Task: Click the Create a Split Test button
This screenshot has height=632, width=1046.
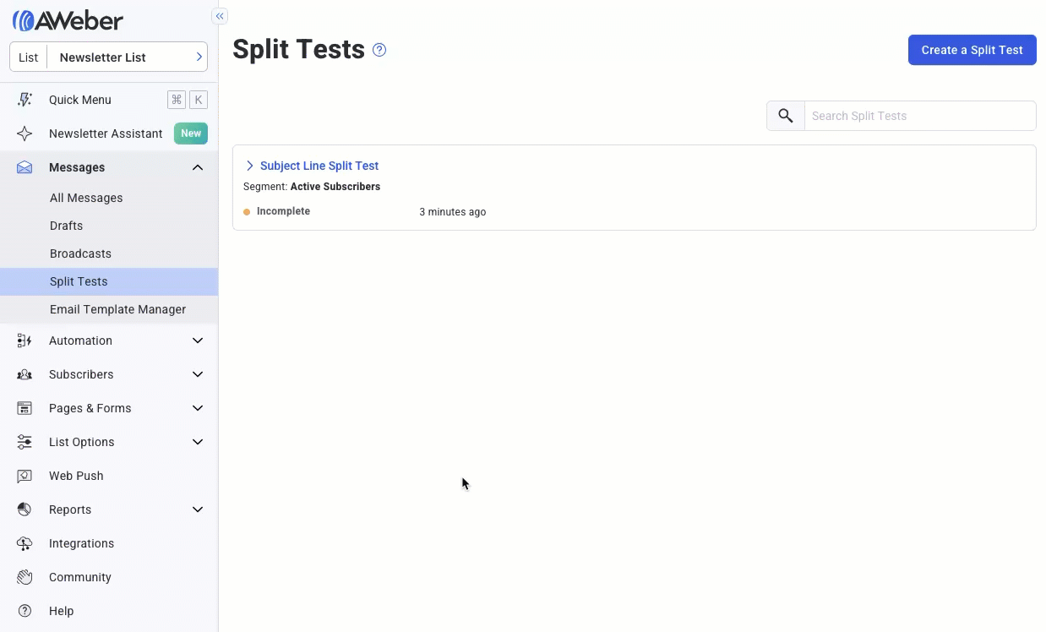Action: (x=972, y=50)
